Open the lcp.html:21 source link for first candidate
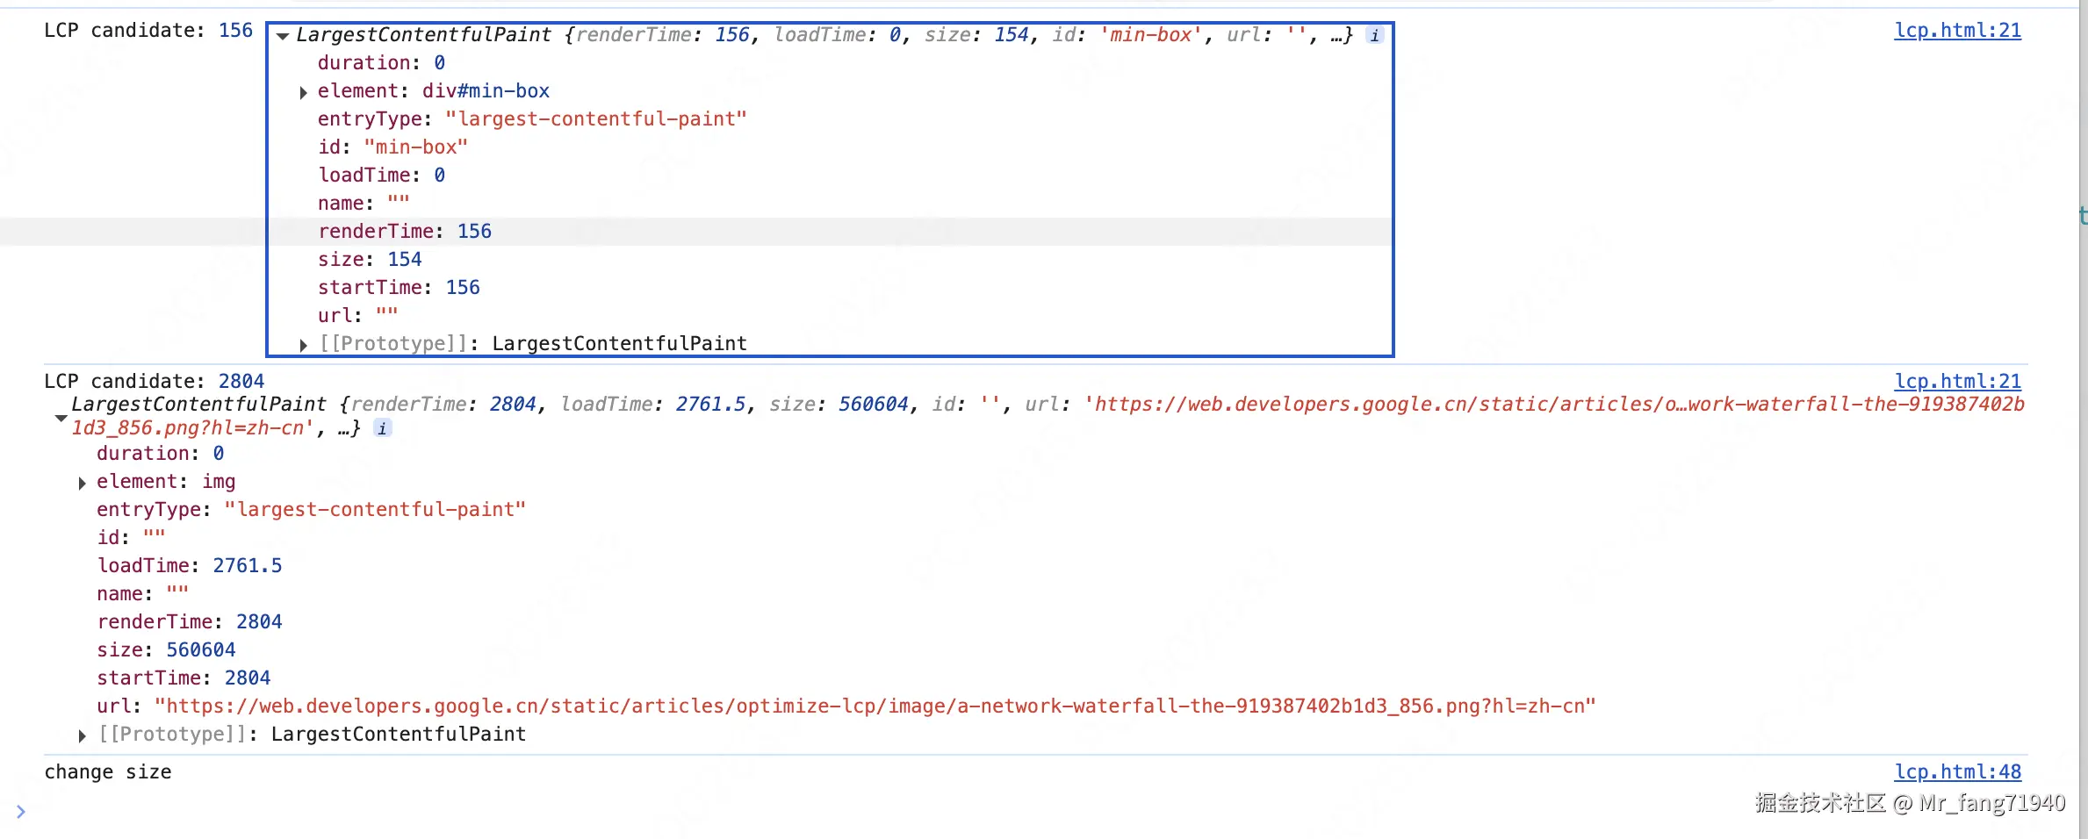The width and height of the screenshot is (2088, 839). pyautogui.click(x=1957, y=30)
